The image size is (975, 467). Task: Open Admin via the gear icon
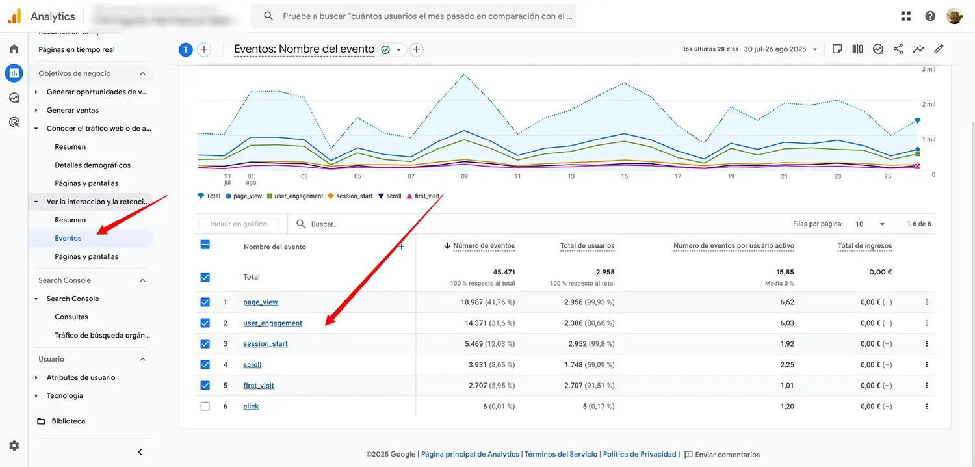[14, 446]
